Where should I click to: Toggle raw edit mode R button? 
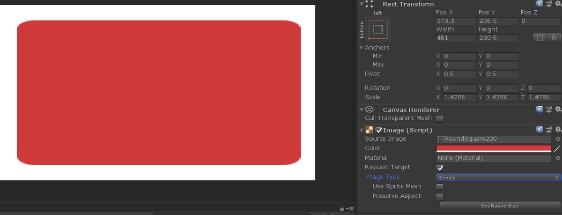553,38
